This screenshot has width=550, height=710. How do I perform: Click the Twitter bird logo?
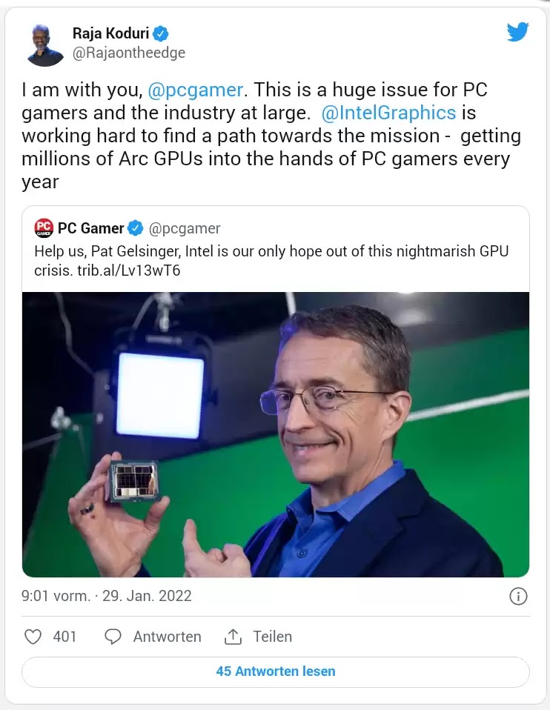(x=518, y=32)
